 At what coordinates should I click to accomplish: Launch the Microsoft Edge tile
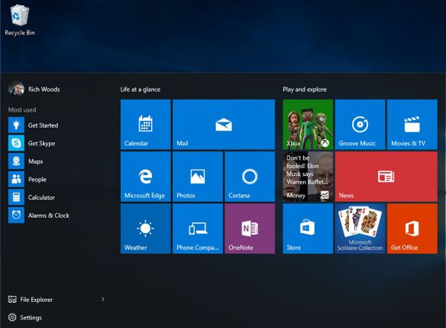[x=146, y=177]
